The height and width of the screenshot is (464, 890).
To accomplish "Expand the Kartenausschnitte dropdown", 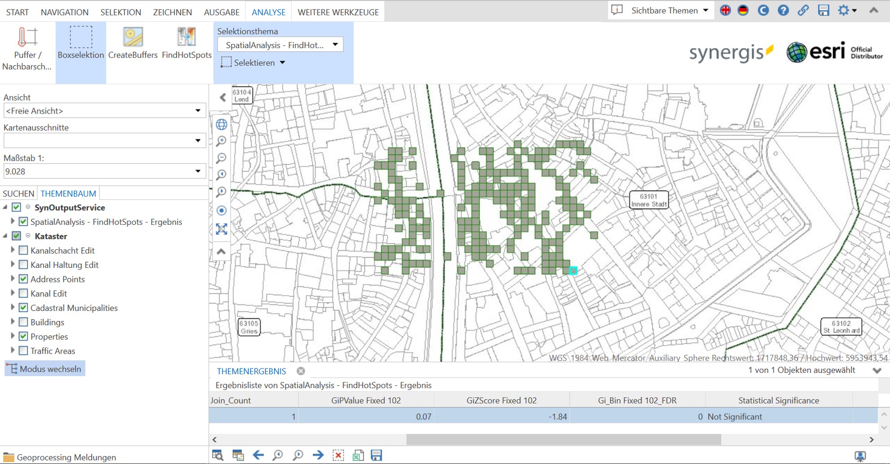I will (198, 140).
